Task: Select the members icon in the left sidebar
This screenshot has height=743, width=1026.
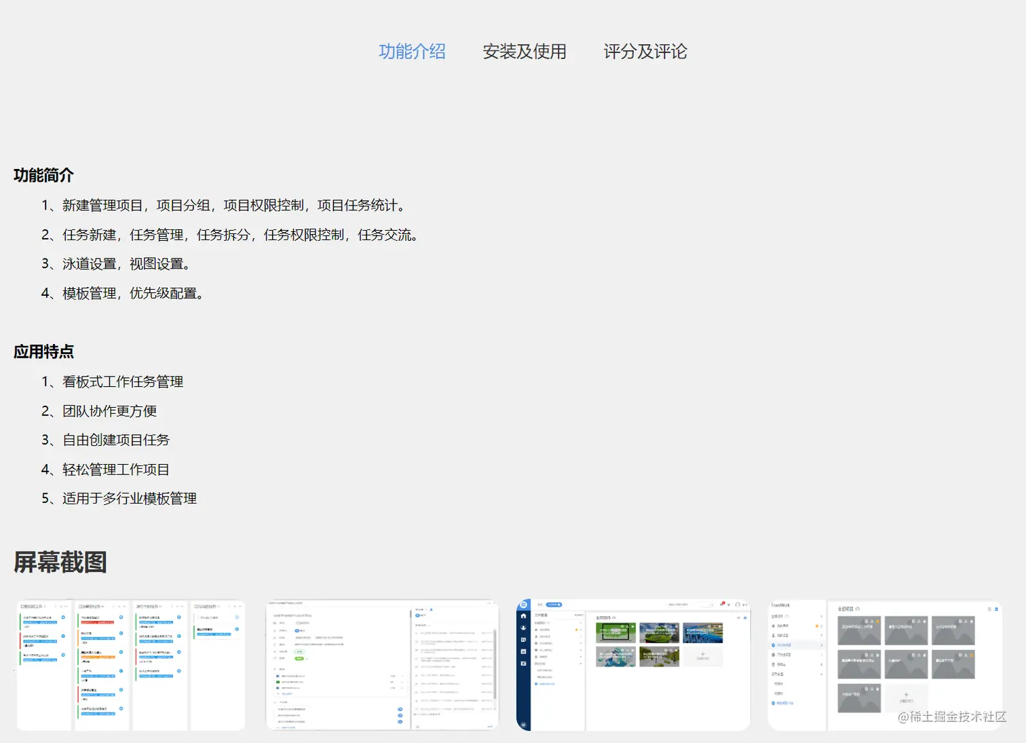Action: pos(524,628)
